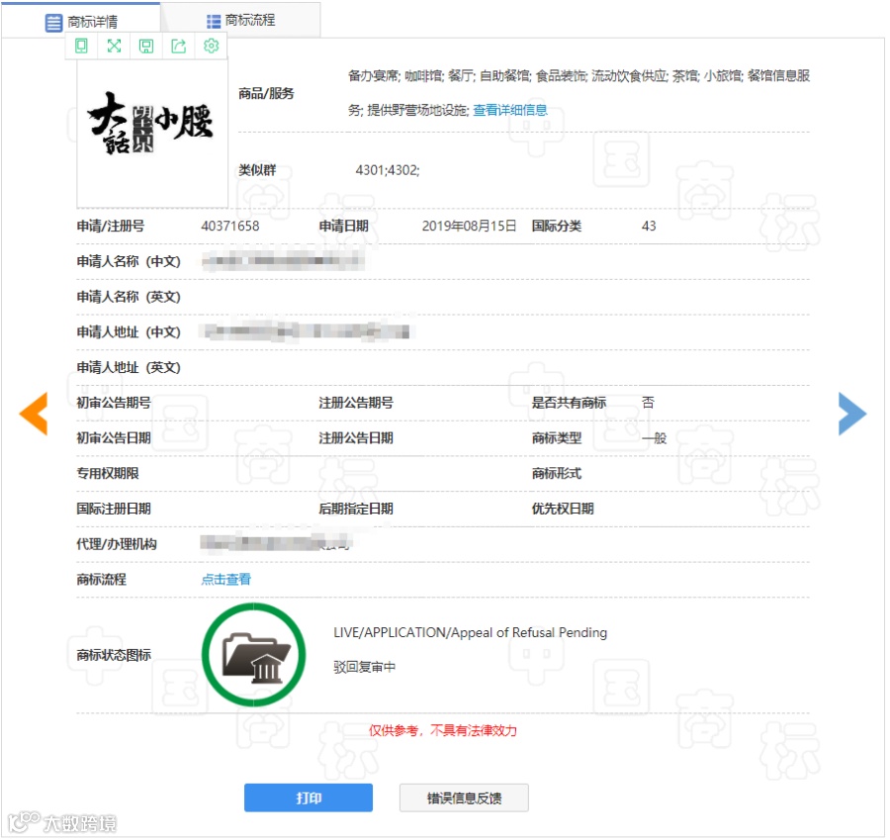Click the 打印 button
This screenshot has width=890, height=840.
pos(309,797)
